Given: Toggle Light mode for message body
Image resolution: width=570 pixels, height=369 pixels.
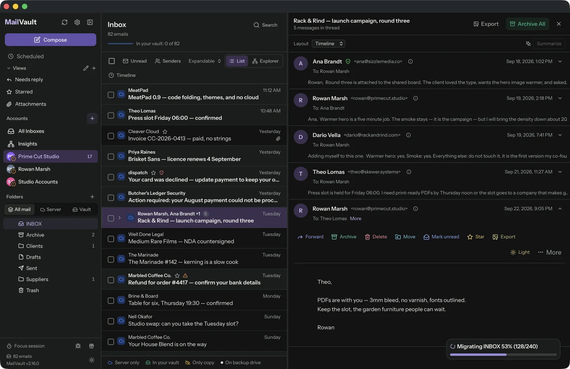Looking at the screenshot, I should (x=520, y=252).
